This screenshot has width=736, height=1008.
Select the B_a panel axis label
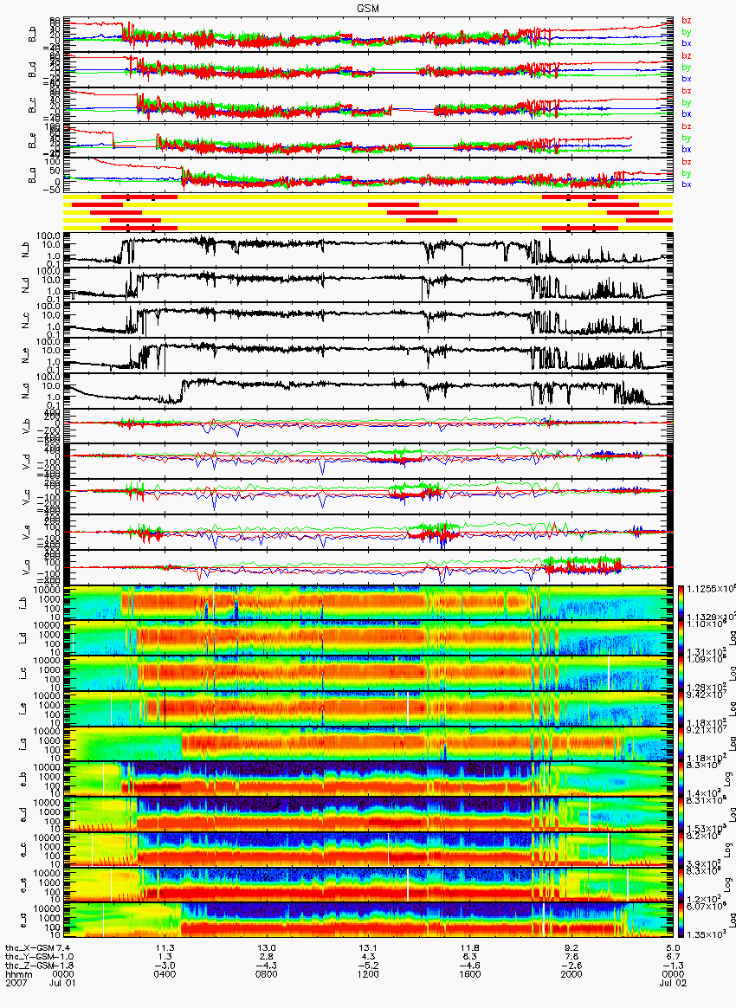[31, 176]
